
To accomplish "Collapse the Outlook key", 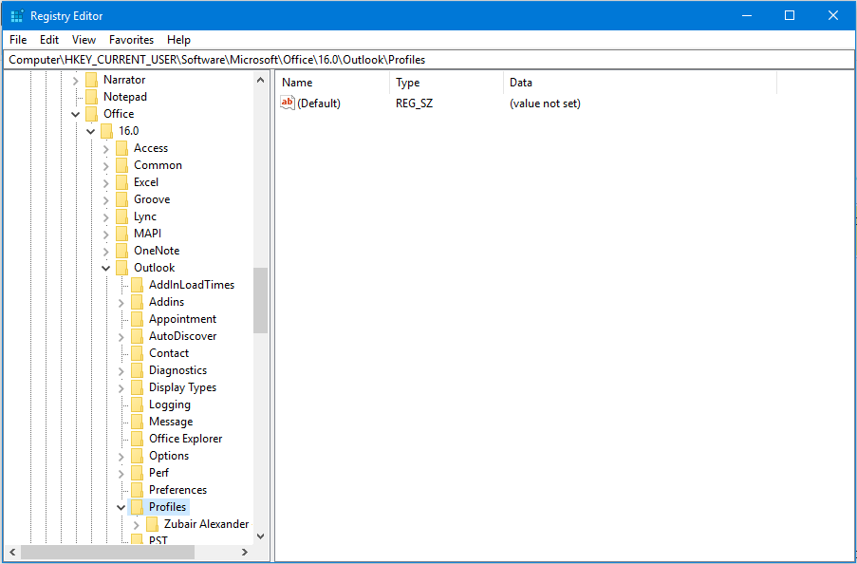I will pos(106,268).
